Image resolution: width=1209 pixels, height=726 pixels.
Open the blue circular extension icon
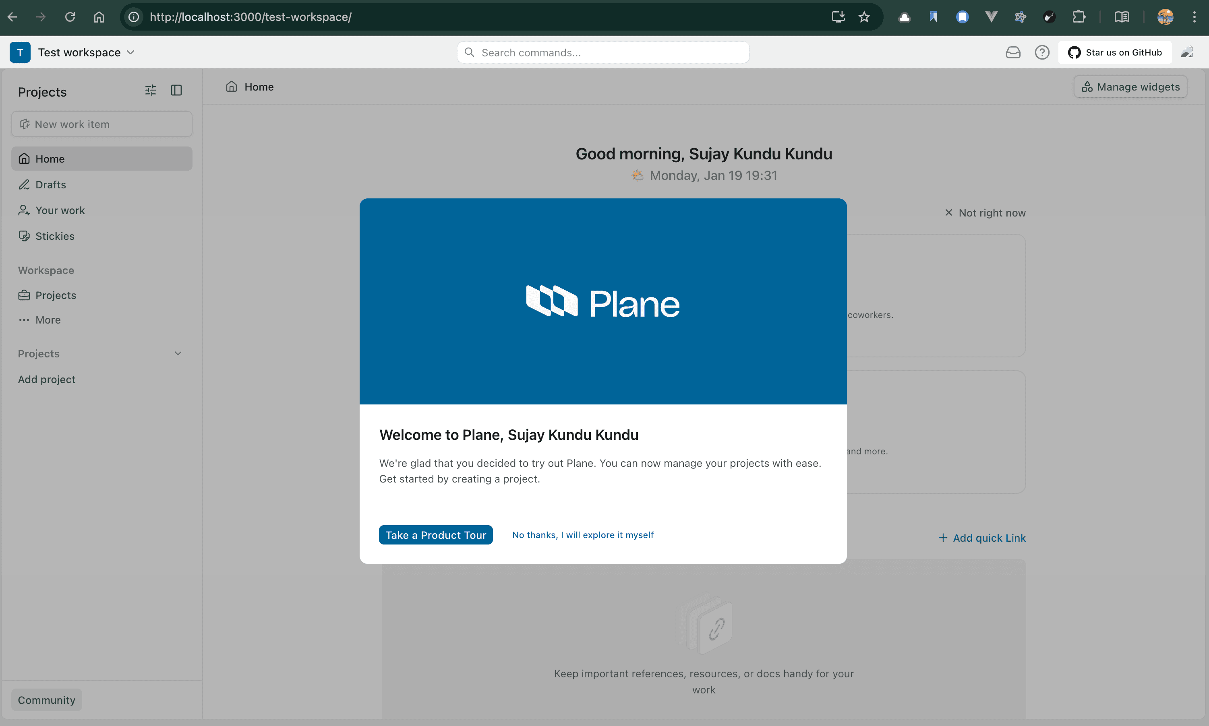pos(962,17)
